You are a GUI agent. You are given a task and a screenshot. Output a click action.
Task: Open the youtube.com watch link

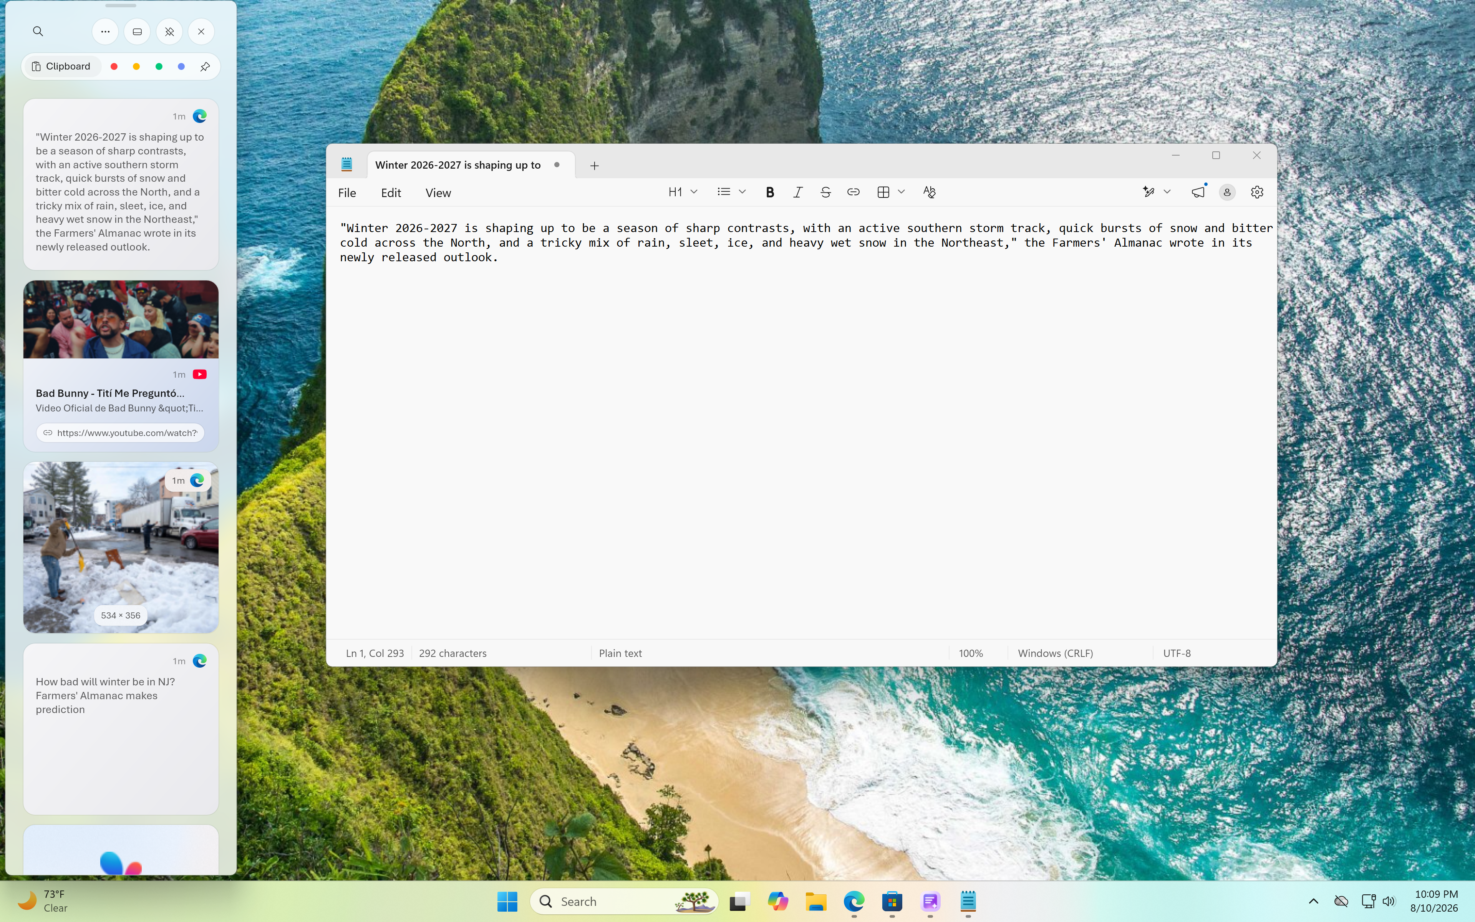coord(121,432)
